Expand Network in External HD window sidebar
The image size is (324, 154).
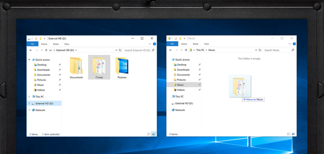[x=29, y=110]
